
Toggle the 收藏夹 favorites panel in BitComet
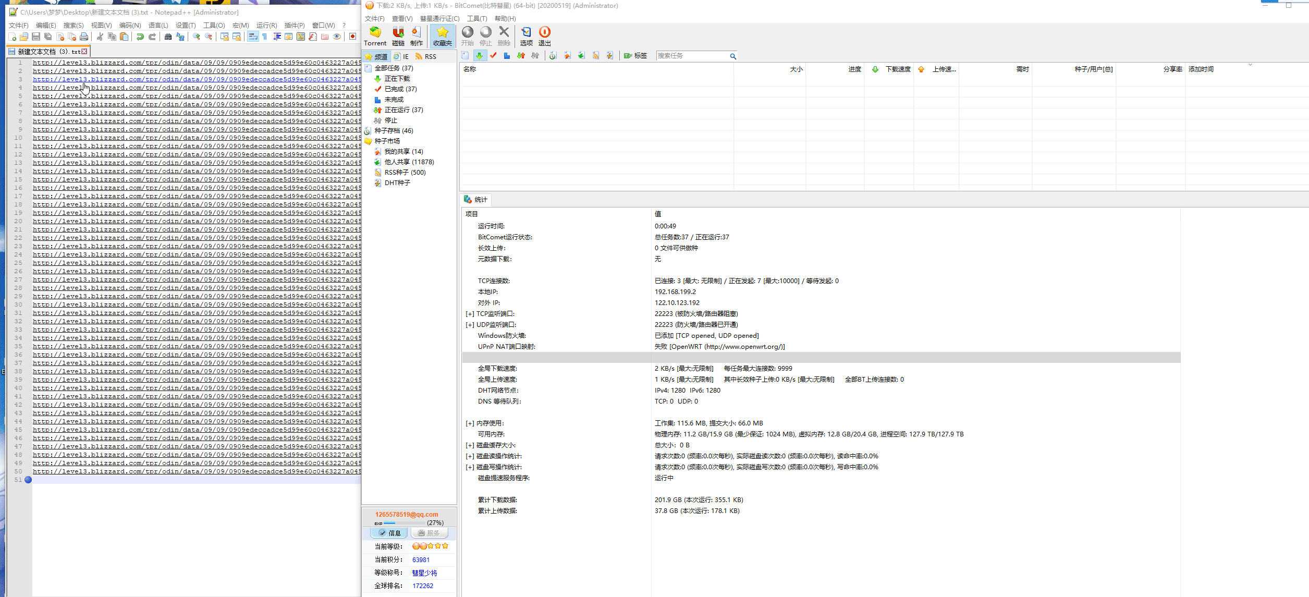(442, 36)
